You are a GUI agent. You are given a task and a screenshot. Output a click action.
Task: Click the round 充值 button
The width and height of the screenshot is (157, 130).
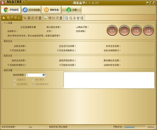136,30
